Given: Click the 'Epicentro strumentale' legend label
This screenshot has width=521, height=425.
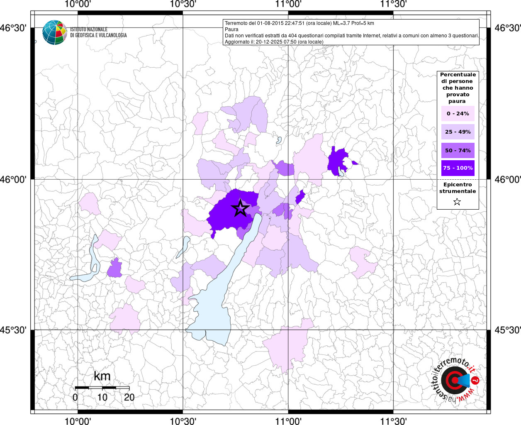Looking at the screenshot, I should pos(458,188).
